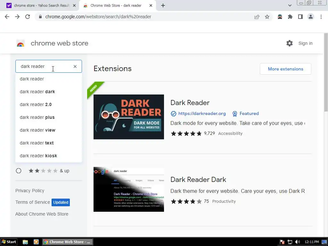Close the Chrome Web Store tab
This screenshot has height=246, width=328.
pos(151,5)
